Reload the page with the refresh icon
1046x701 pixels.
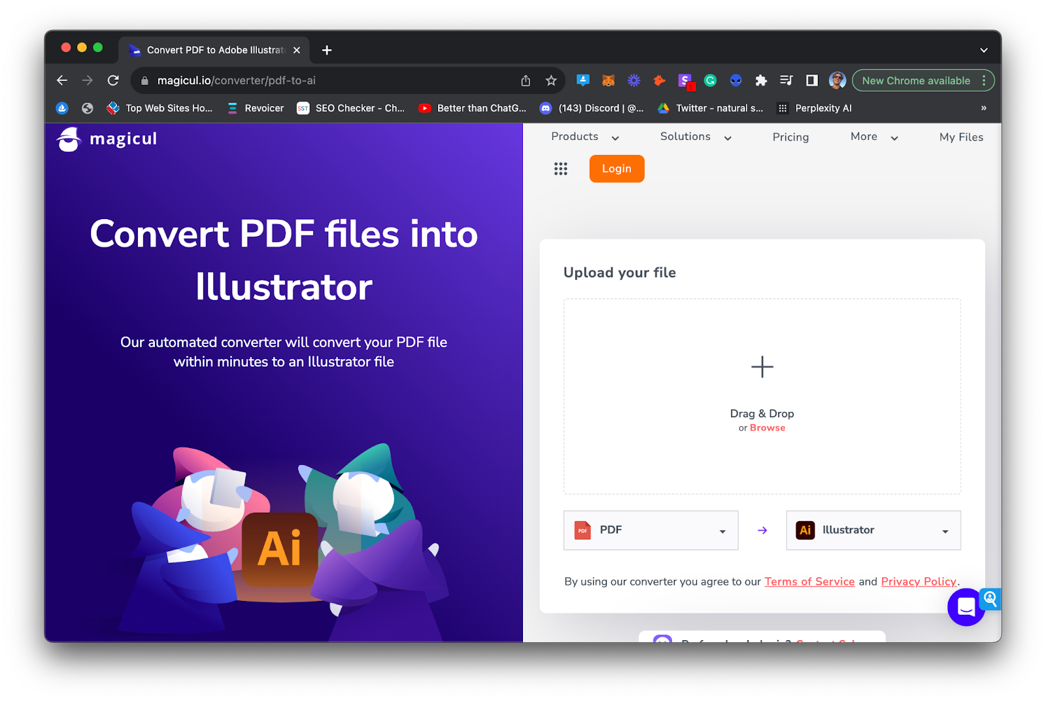(x=113, y=80)
